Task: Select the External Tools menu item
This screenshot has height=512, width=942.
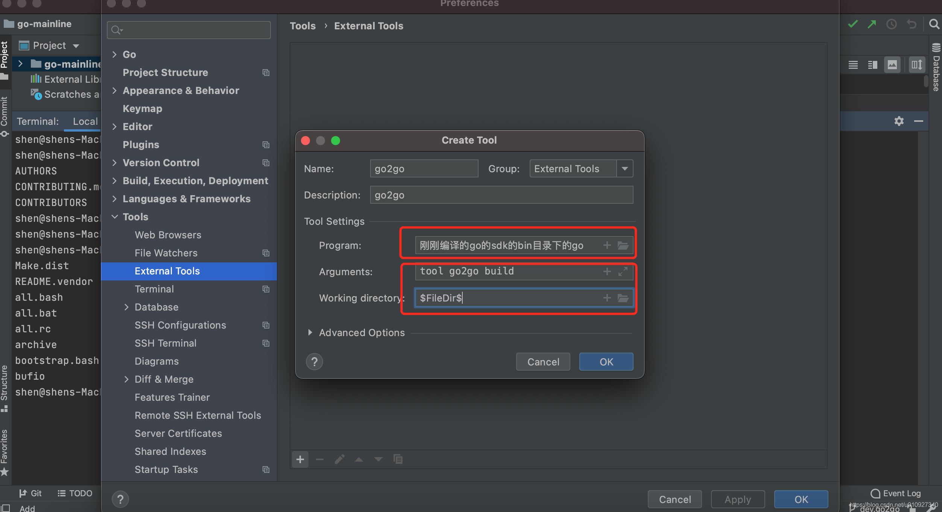Action: click(167, 271)
